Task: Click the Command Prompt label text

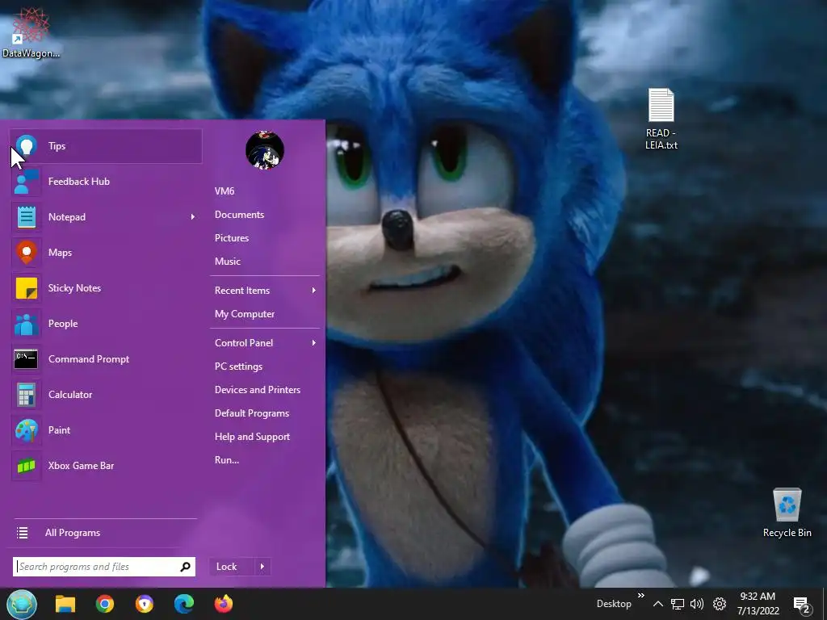Action: pos(89,359)
